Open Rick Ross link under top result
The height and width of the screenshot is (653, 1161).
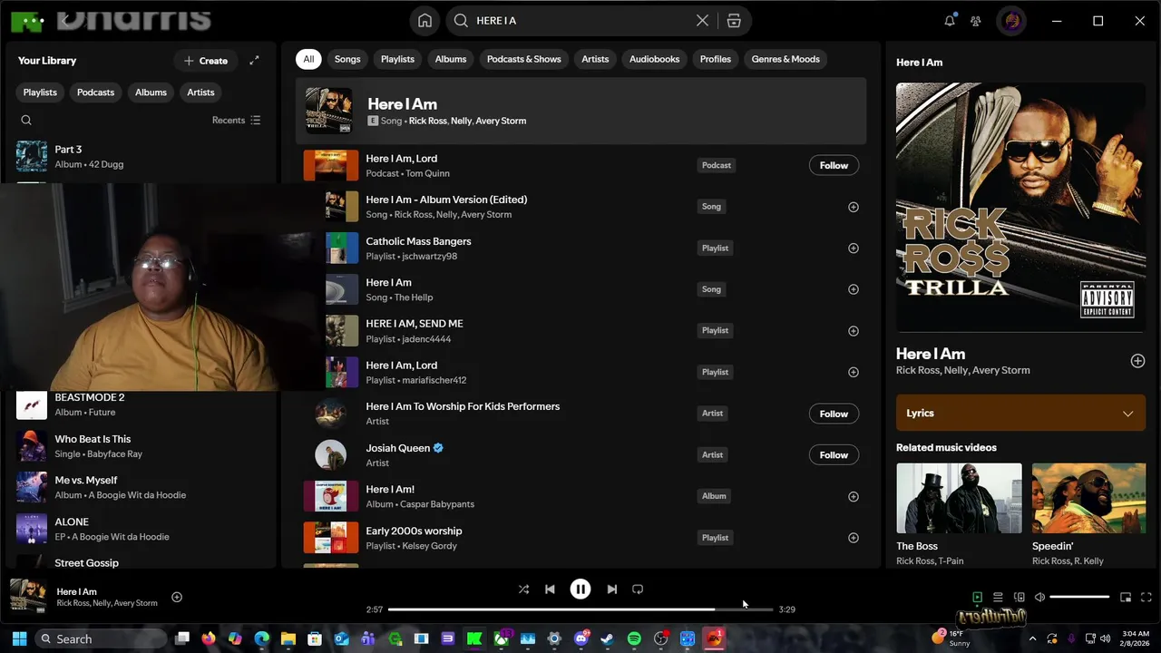[426, 121]
